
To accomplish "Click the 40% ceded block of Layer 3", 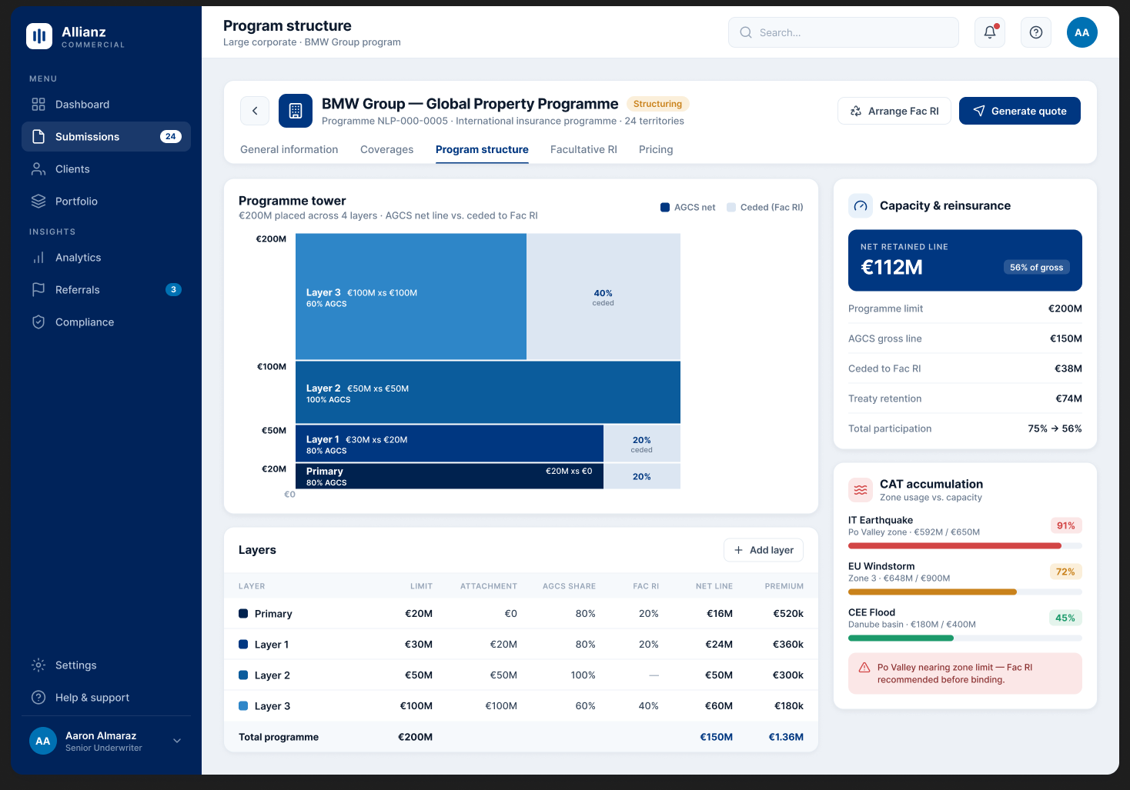I will pos(603,297).
